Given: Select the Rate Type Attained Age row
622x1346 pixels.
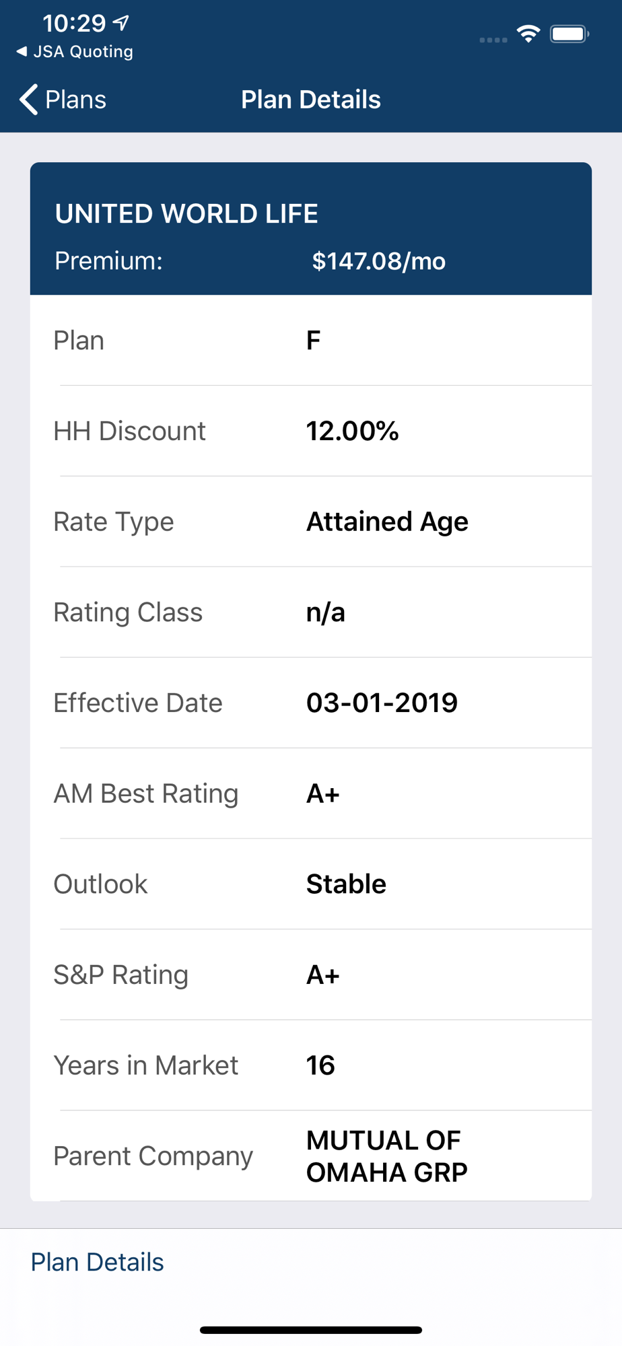Looking at the screenshot, I should (x=311, y=522).
